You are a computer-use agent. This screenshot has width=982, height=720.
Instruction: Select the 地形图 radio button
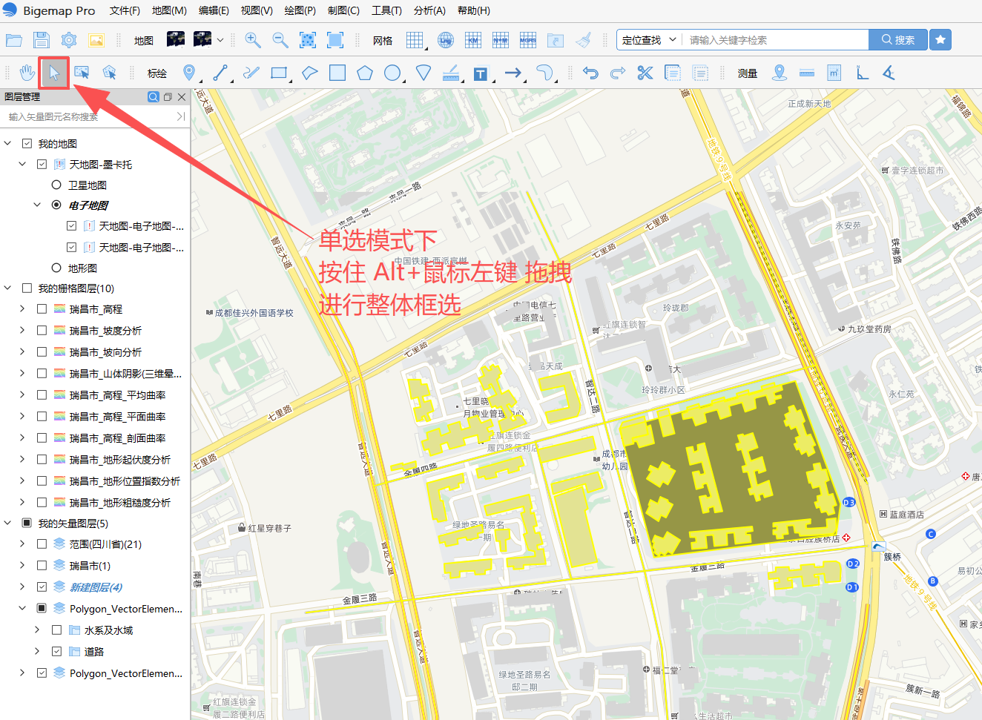click(56, 268)
